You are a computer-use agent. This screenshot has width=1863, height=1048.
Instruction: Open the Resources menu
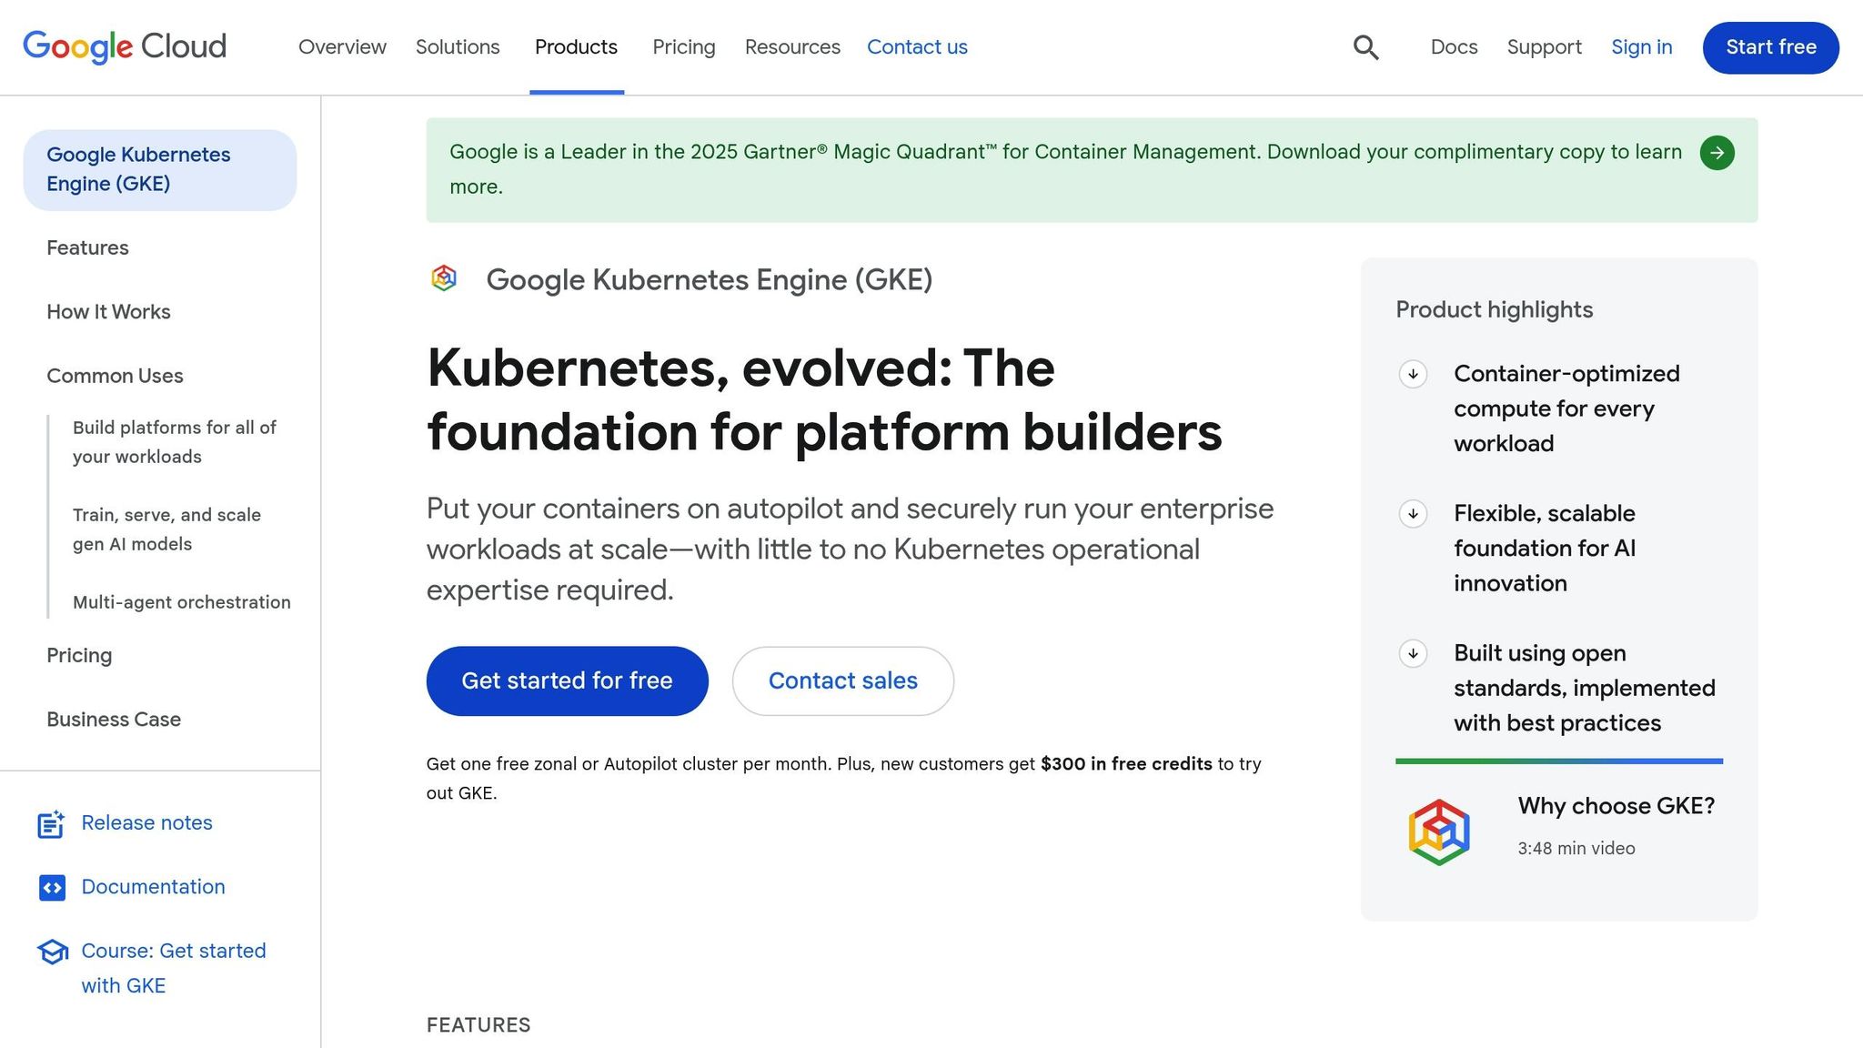[x=791, y=47]
